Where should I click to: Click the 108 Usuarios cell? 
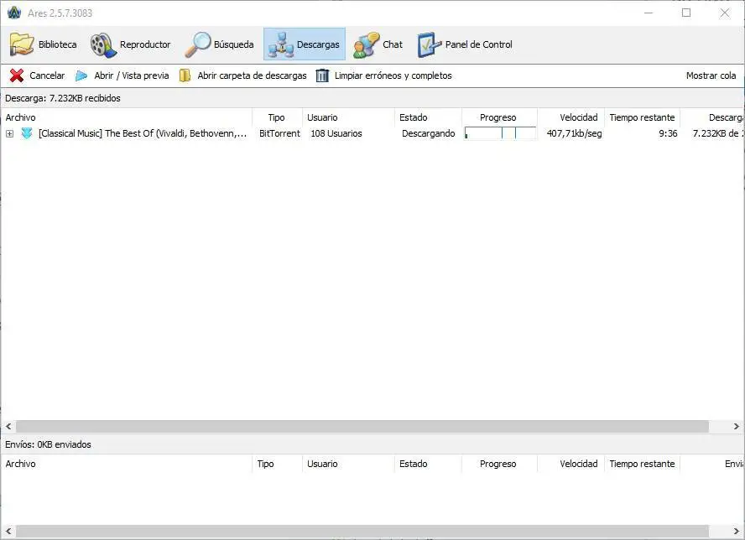(x=336, y=133)
